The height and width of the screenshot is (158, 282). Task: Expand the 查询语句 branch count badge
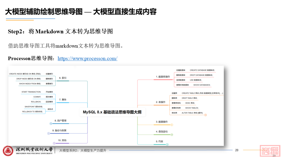[x=172, y=135]
